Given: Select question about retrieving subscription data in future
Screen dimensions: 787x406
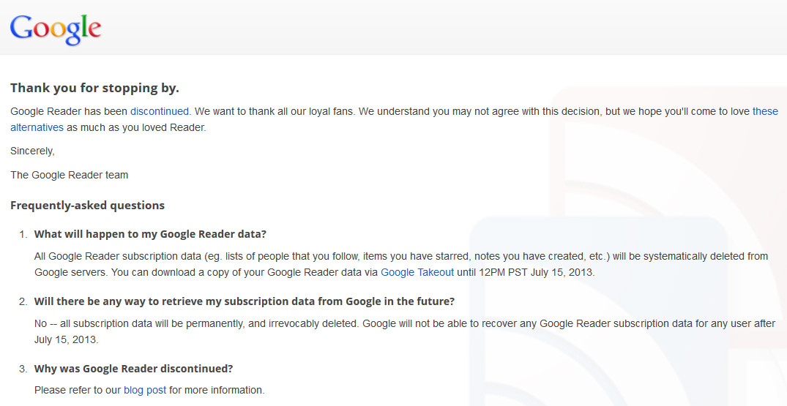Looking at the screenshot, I should 245,301.
